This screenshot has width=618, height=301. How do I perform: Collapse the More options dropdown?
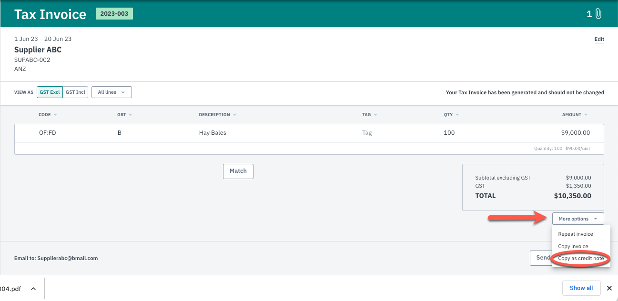(578, 219)
